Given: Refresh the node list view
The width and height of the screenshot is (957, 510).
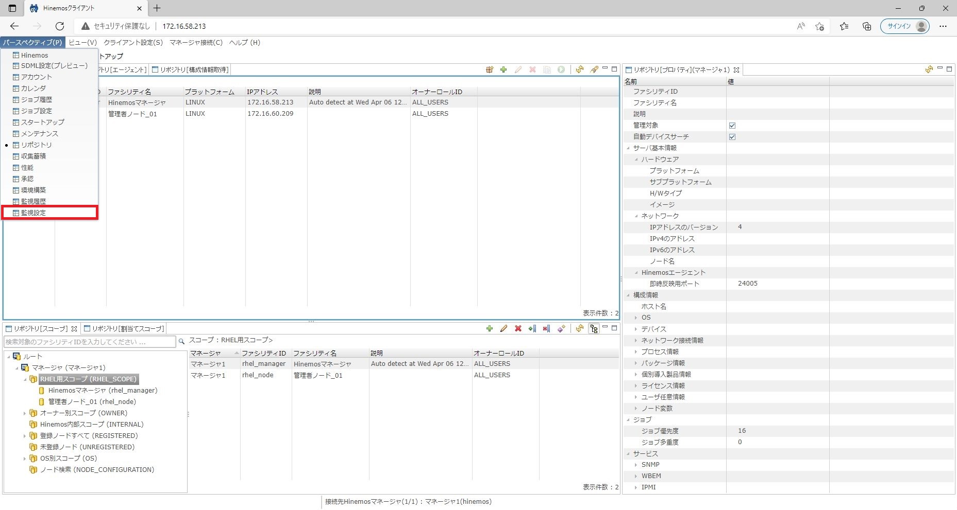Looking at the screenshot, I should click(580, 69).
